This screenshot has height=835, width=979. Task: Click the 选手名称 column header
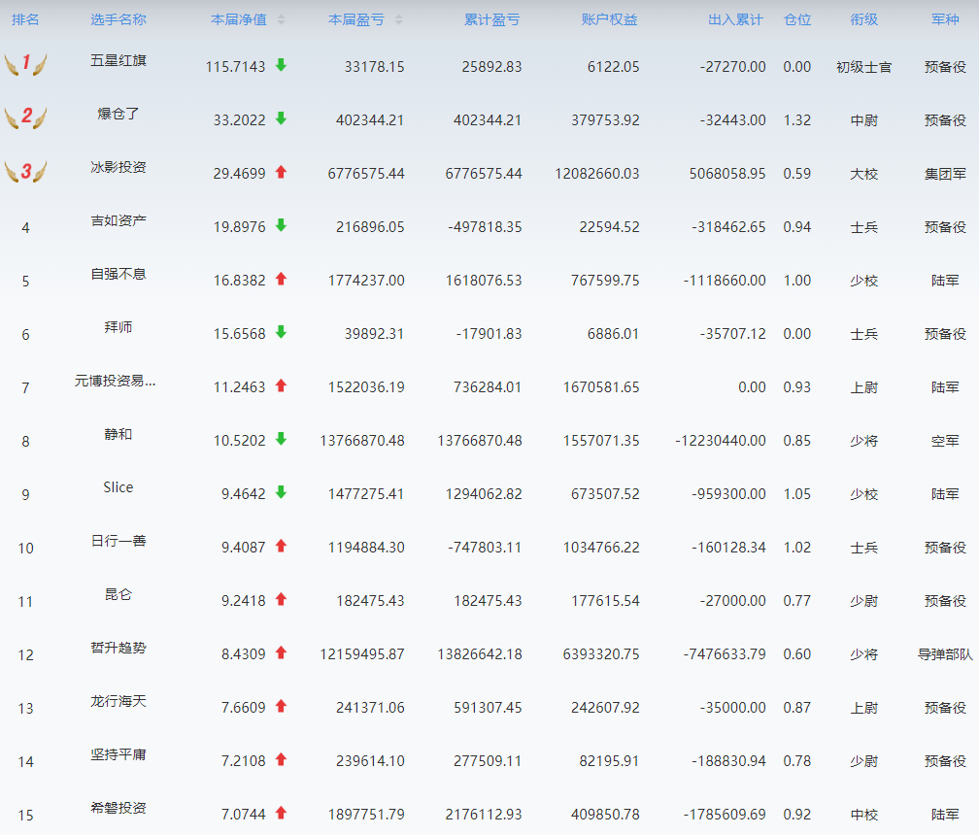[118, 20]
